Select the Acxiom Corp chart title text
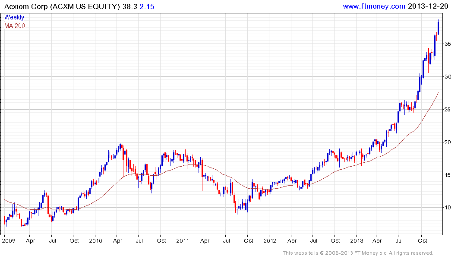The width and height of the screenshot is (464, 259). (62, 6)
